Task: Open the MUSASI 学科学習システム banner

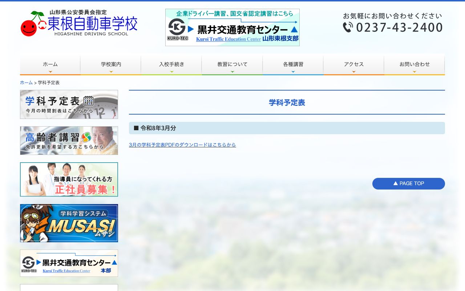Action: click(69, 223)
